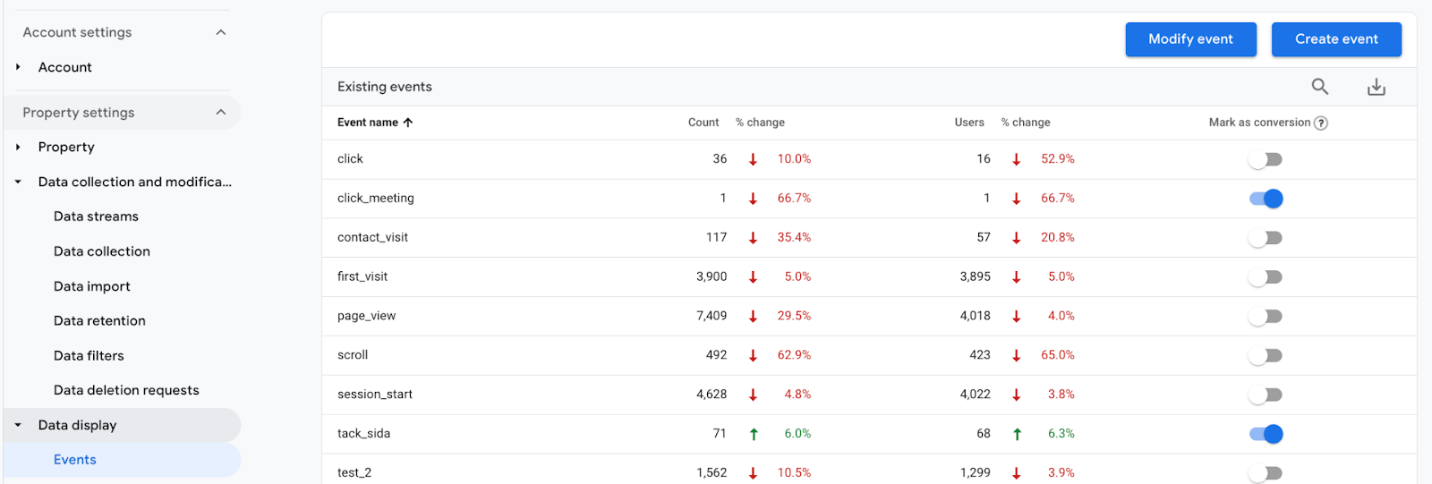Open the contact_visit event row

[372, 237]
